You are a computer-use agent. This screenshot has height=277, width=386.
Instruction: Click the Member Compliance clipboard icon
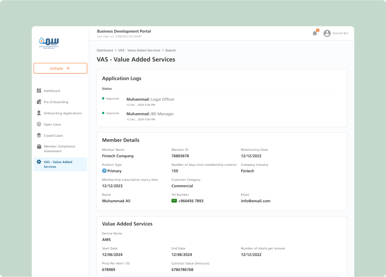pos(39,146)
